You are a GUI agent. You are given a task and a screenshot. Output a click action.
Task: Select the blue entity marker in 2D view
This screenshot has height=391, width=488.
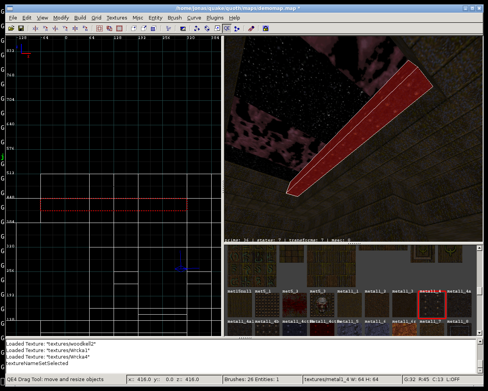(x=181, y=268)
